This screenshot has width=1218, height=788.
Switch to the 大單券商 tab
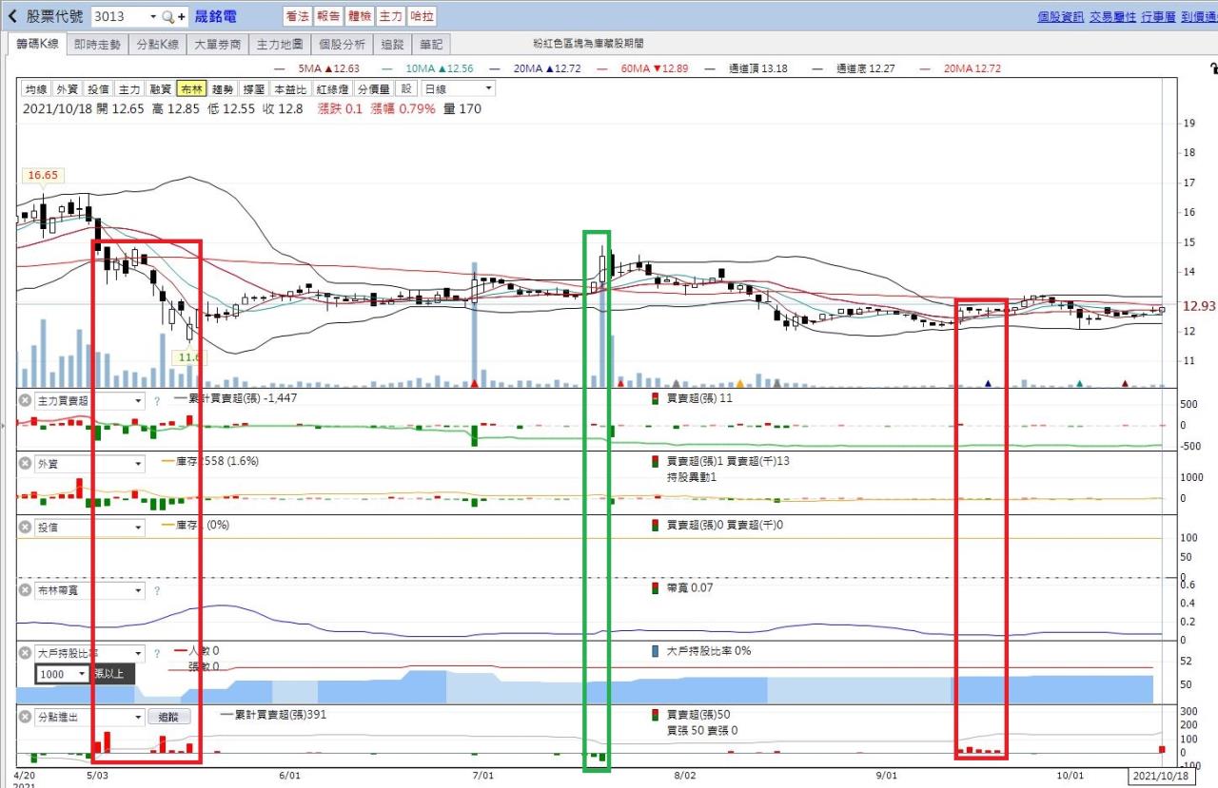click(216, 44)
